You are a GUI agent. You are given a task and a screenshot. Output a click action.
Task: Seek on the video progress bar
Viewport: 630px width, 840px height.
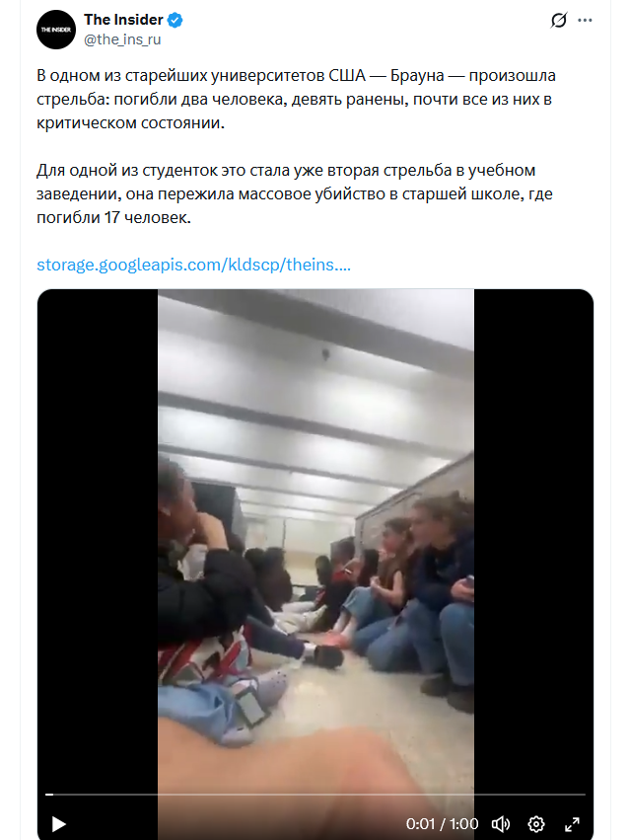point(315,795)
